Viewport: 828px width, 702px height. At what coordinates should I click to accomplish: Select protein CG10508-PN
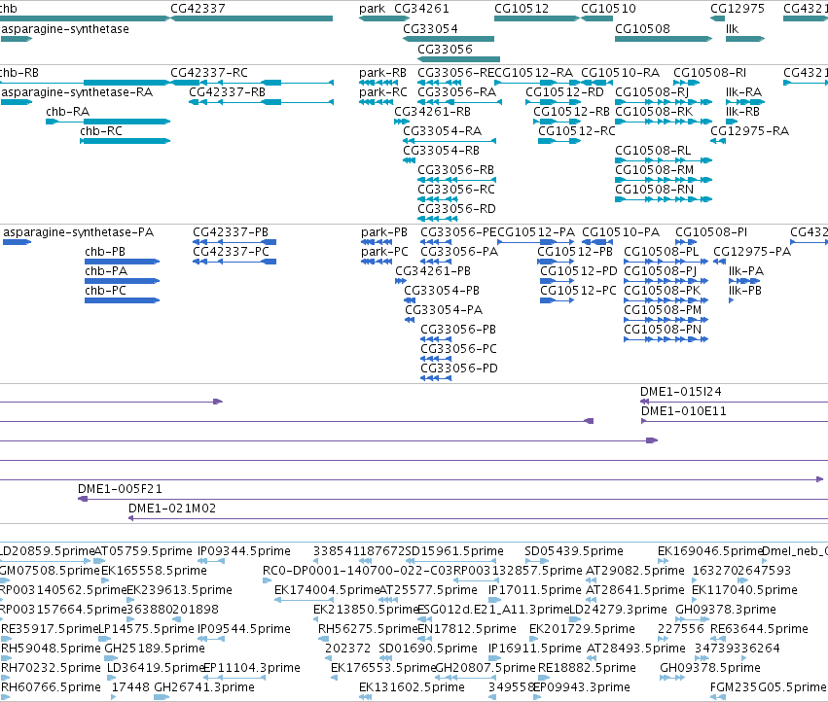coord(663,330)
